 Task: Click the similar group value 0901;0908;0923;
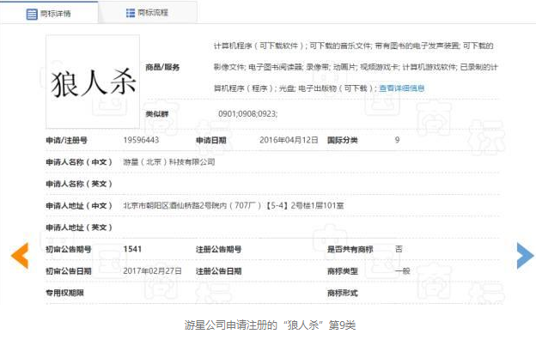248,114
